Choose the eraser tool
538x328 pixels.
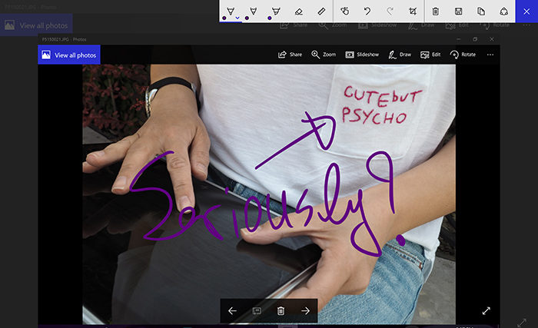click(x=299, y=12)
